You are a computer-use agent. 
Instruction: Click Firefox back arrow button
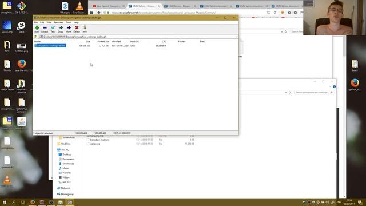click(x=99, y=13)
